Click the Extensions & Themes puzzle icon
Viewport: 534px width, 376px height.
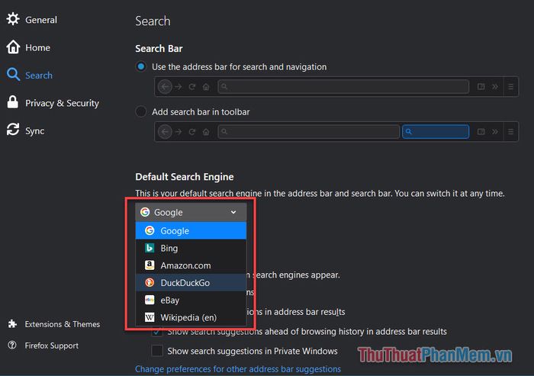(12, 324)
